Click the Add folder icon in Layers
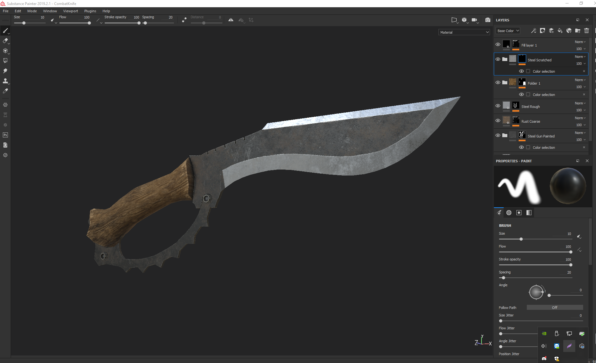 [x=578, y=31]
